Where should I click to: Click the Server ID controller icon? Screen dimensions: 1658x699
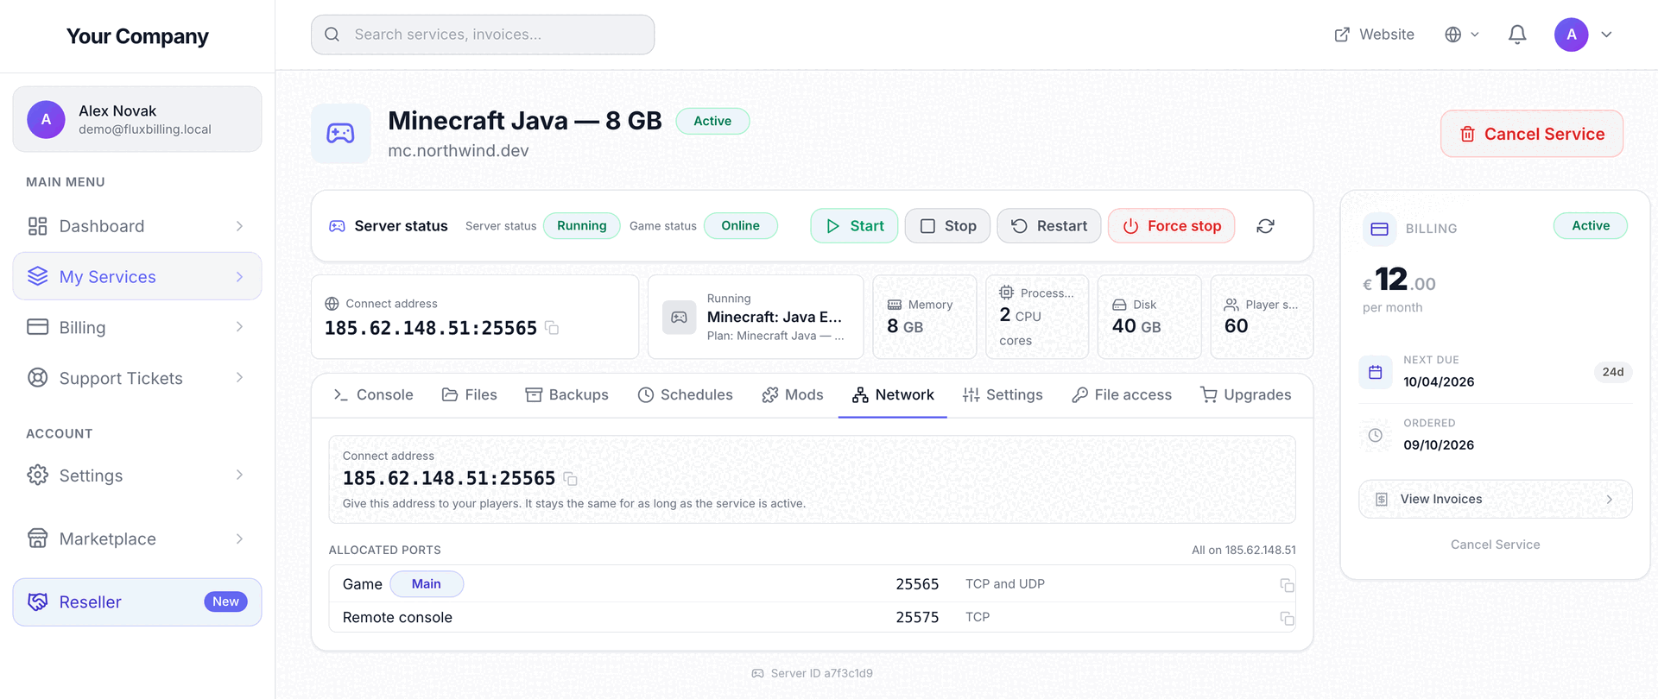coord(757,673)
